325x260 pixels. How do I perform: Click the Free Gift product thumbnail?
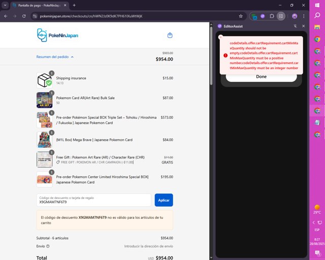(44, 159)
